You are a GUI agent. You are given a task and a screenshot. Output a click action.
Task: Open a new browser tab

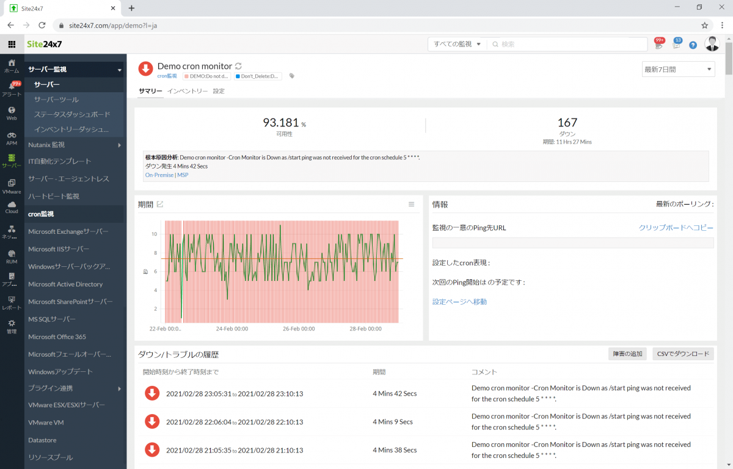[x=131, y=8]
